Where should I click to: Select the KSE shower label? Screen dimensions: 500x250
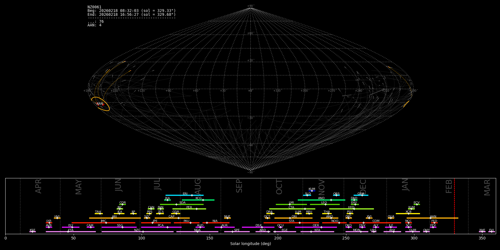32,230
